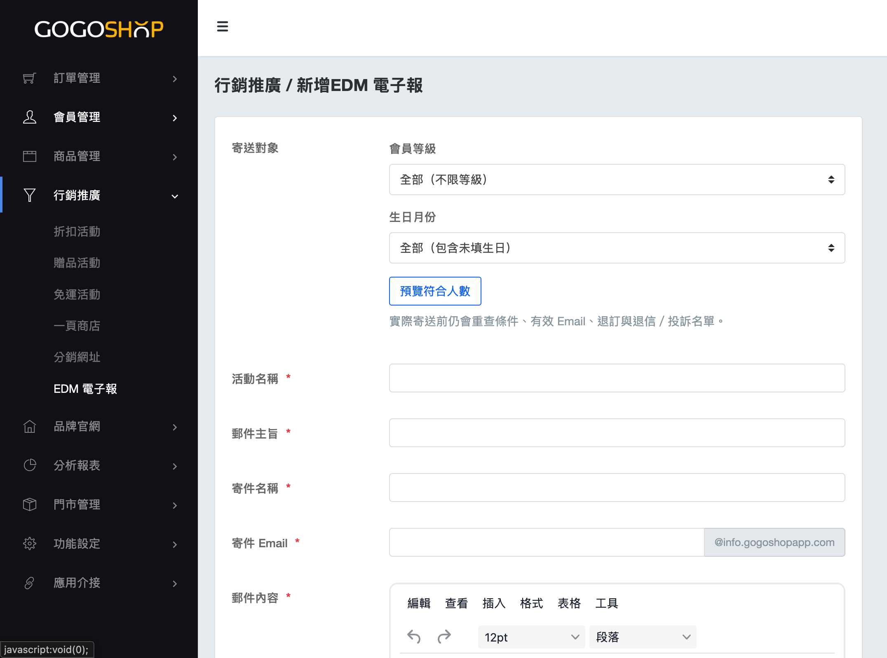Open the 會員等級 dropdown

point(617,180)
